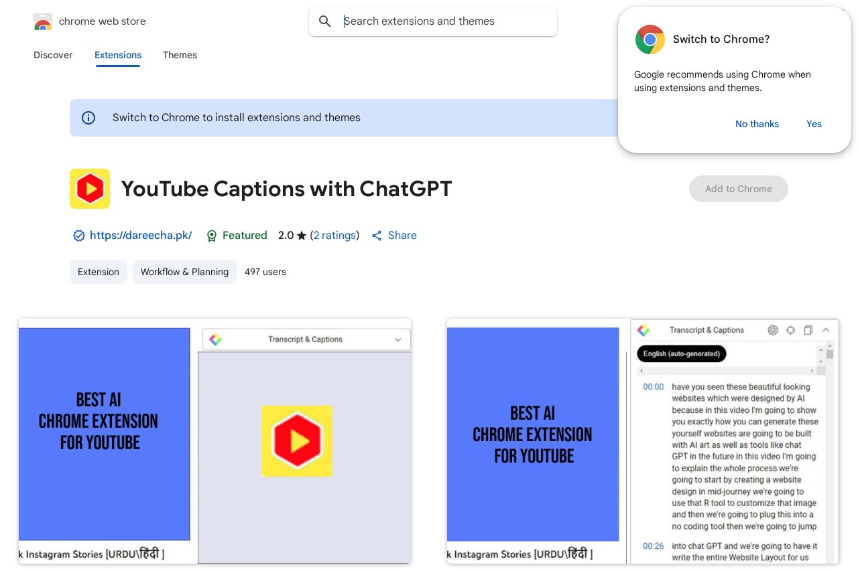Collapse the Transcript & Captions panel chevron

tap(826, 330)
